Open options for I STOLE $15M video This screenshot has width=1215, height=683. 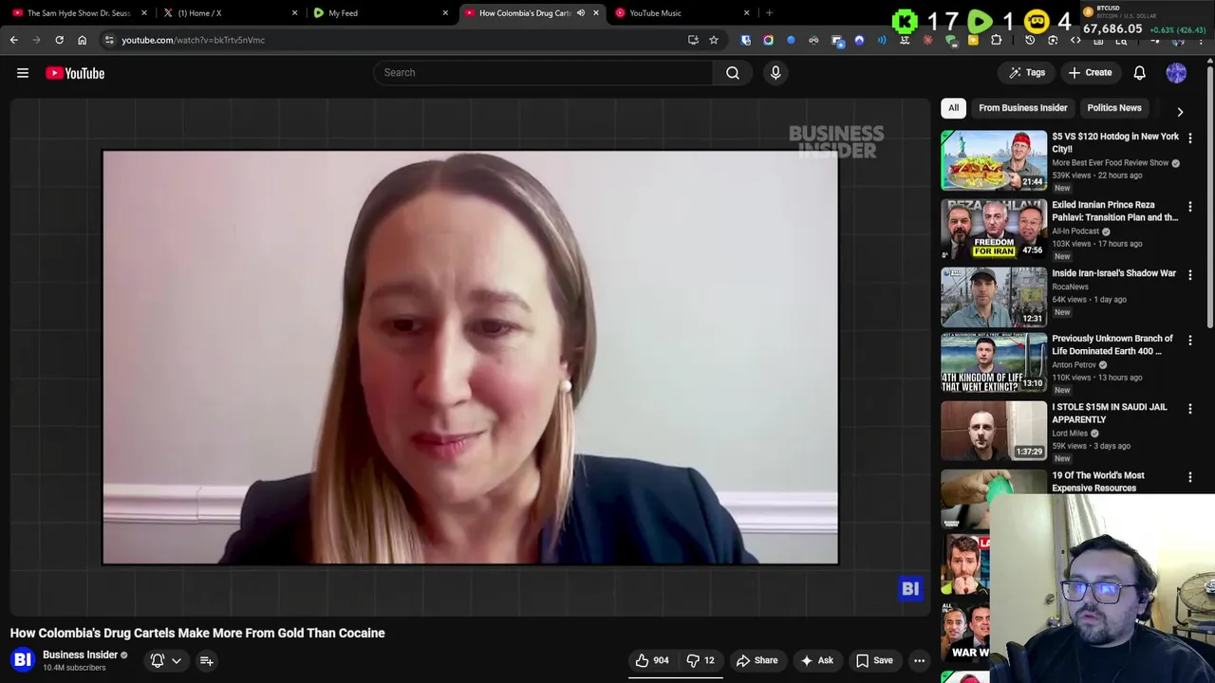click(1189, 408)
